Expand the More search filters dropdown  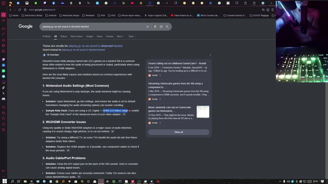[120, 36]
